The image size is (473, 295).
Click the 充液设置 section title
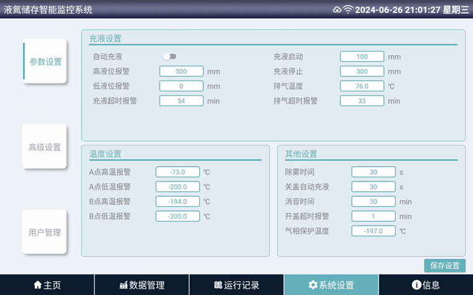point(105,39)
